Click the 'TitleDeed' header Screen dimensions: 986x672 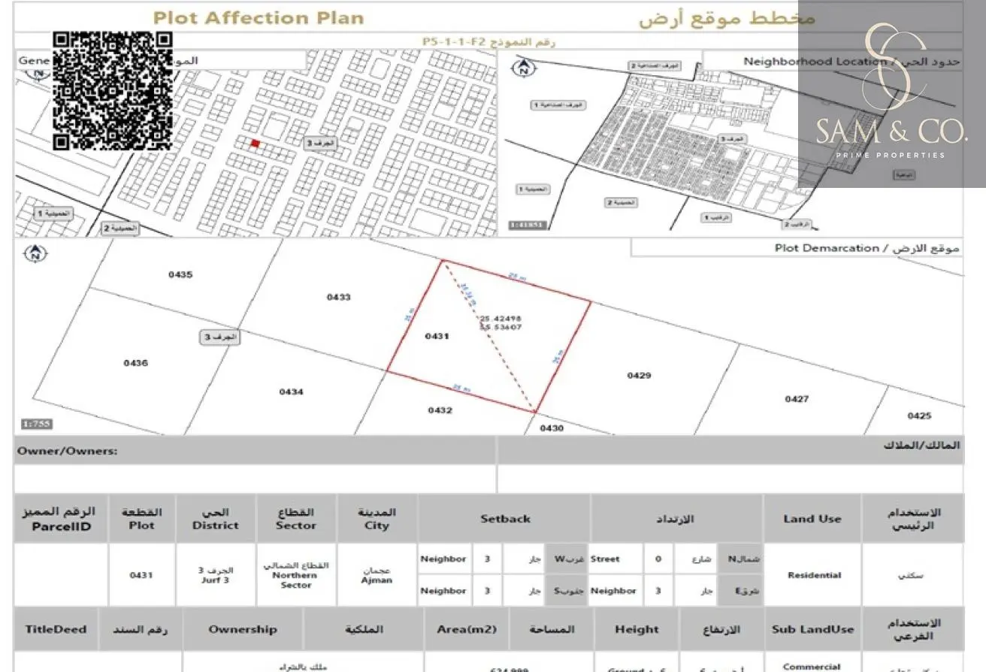(56, 630)
